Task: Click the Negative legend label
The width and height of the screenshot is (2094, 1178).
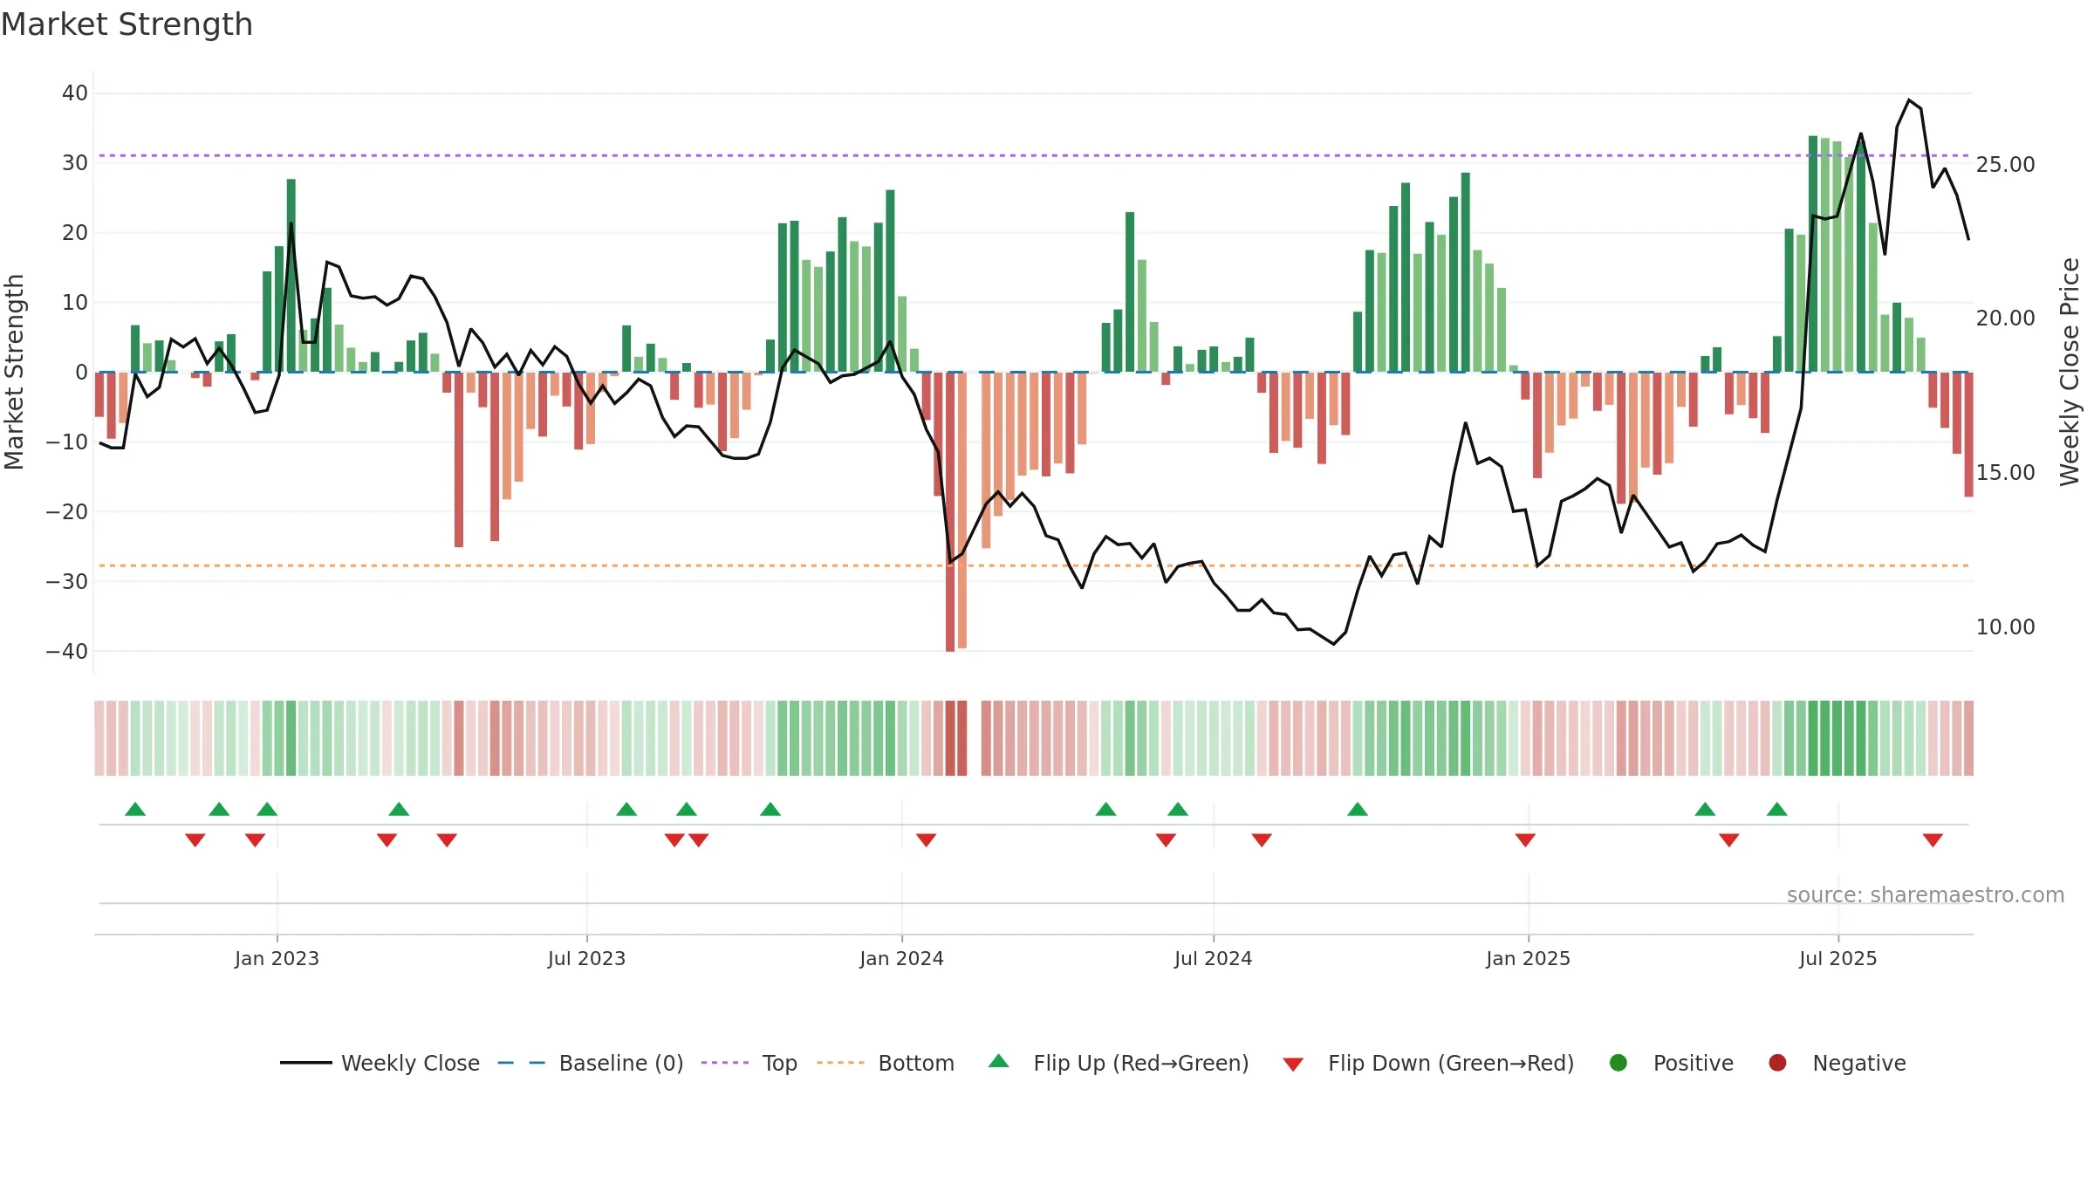Action: point(1859,1063)
